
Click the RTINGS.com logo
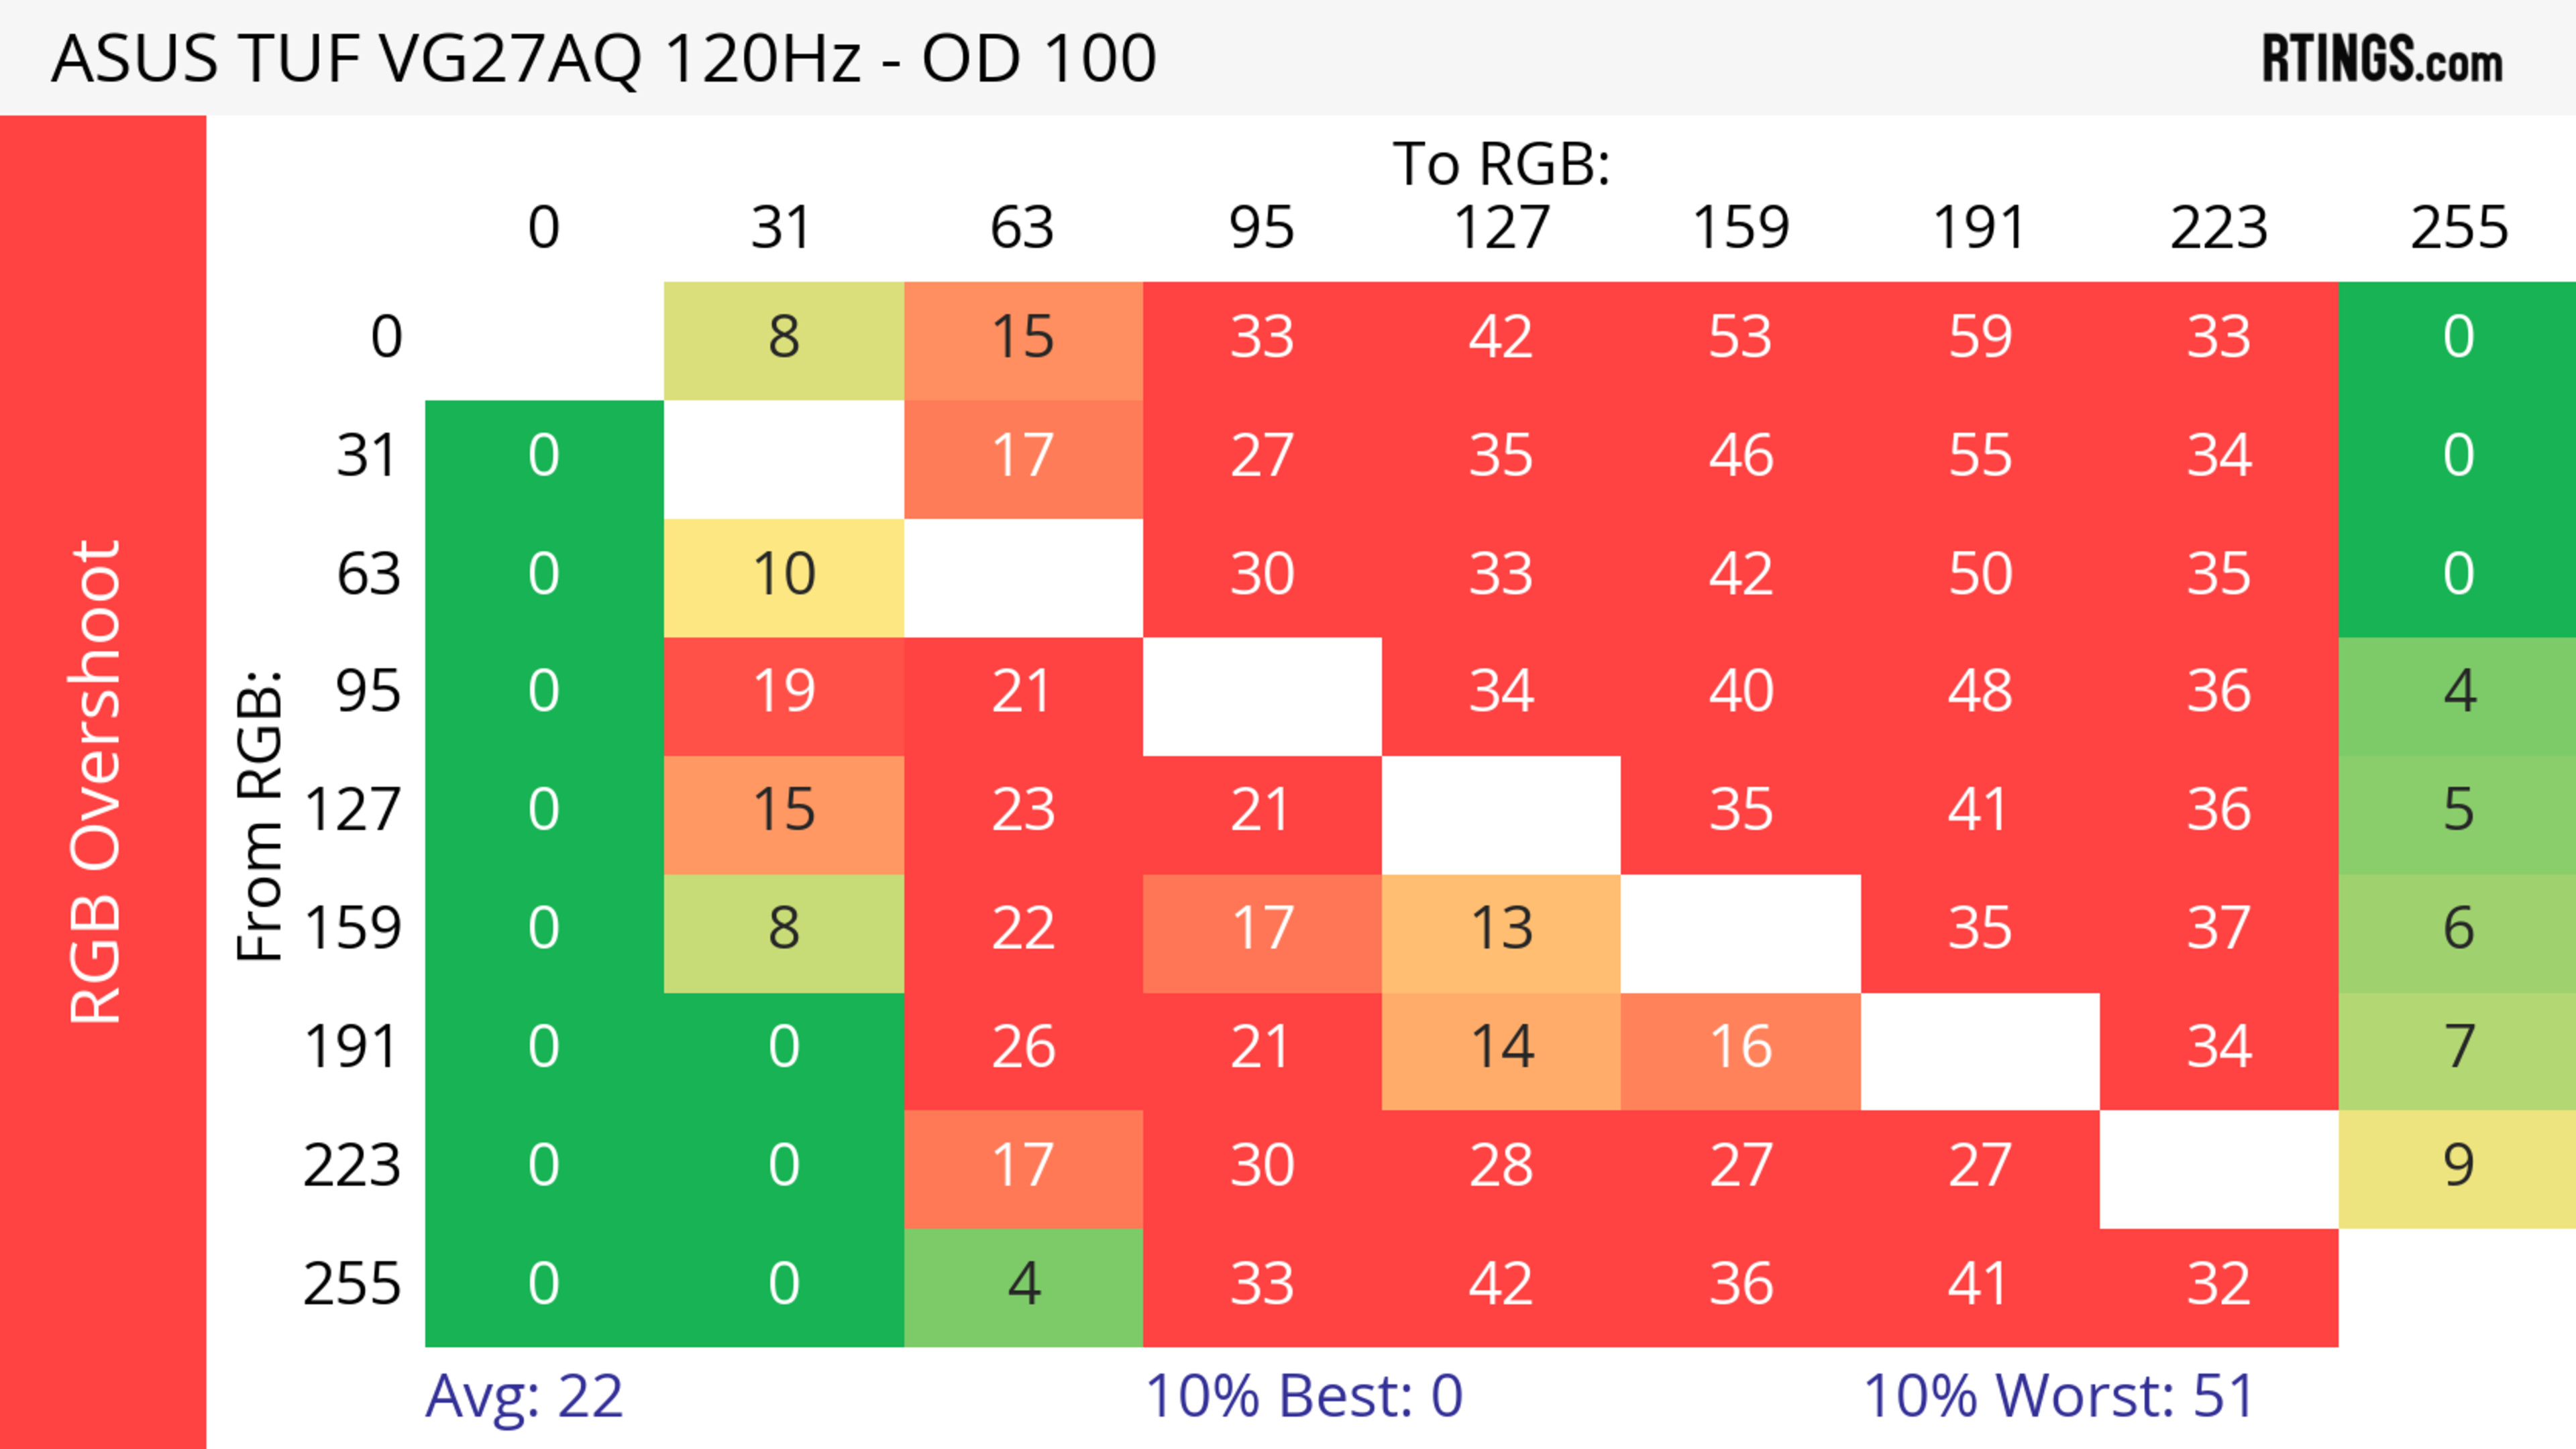(2381, 59)
